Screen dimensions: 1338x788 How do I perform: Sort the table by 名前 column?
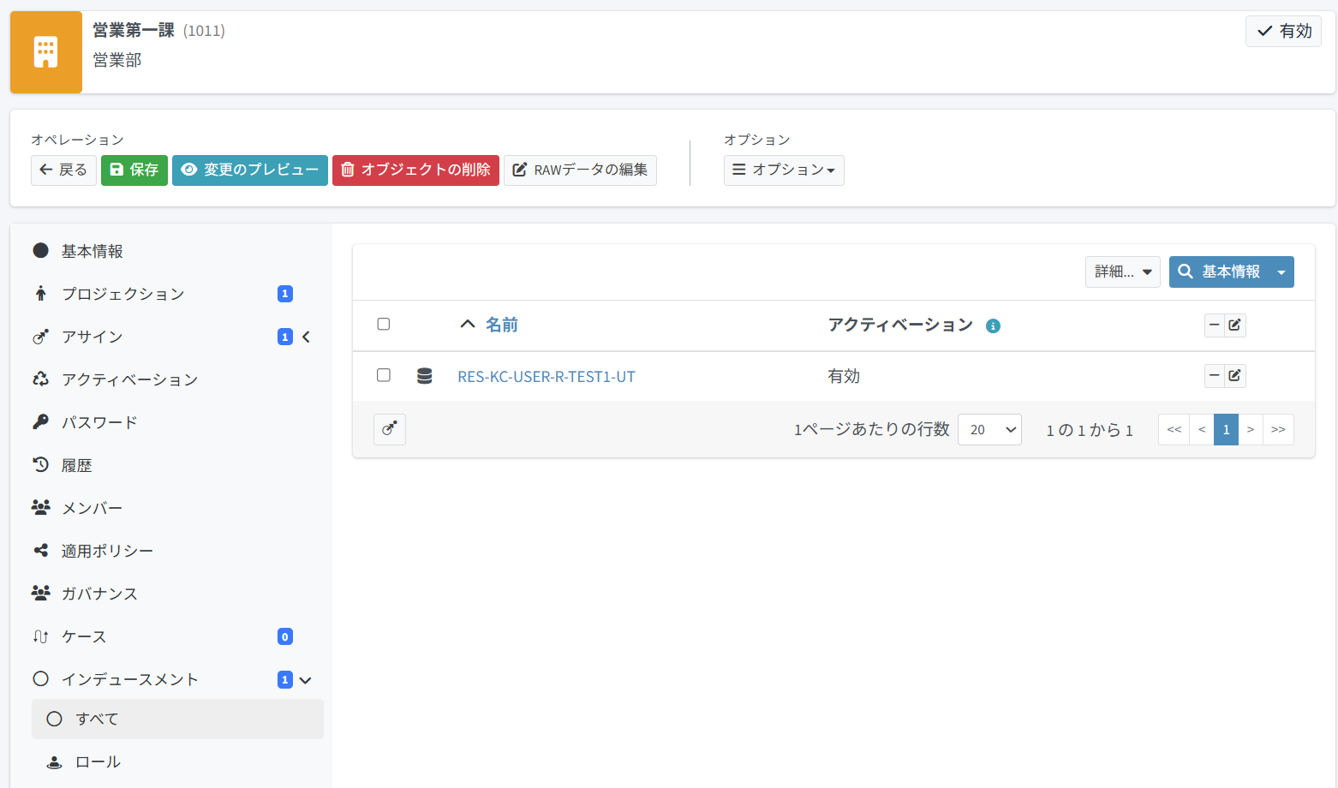tap(501, 325)
